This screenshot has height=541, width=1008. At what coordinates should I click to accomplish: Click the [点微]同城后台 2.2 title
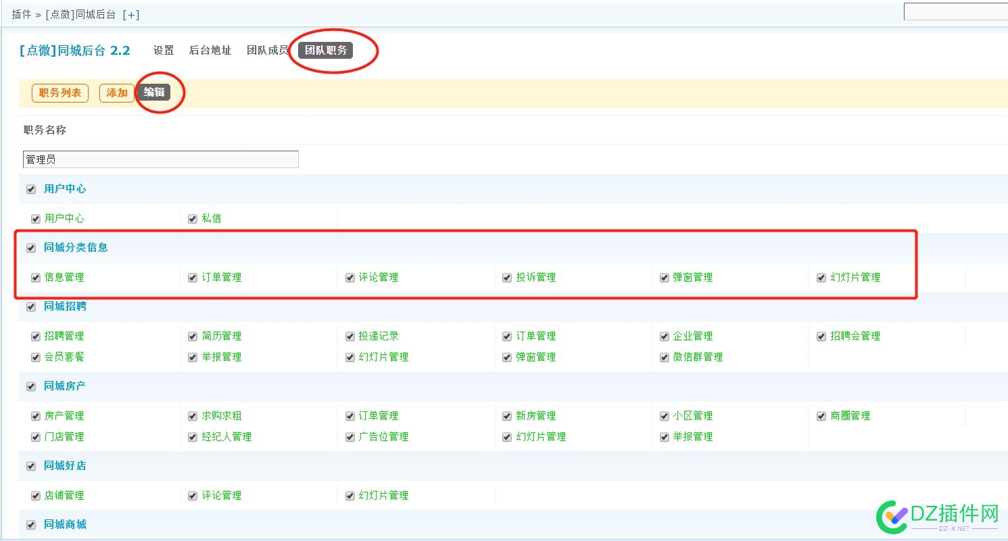click(x=74, y=51)
